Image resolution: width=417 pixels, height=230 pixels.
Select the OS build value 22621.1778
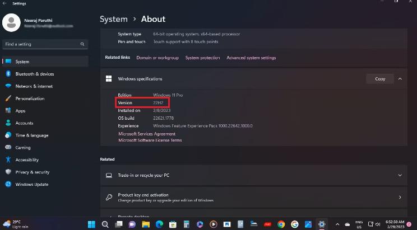coord(163,118)
